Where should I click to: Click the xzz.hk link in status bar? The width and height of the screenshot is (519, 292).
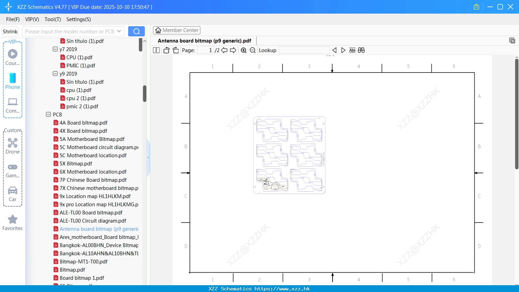point(282,289)
